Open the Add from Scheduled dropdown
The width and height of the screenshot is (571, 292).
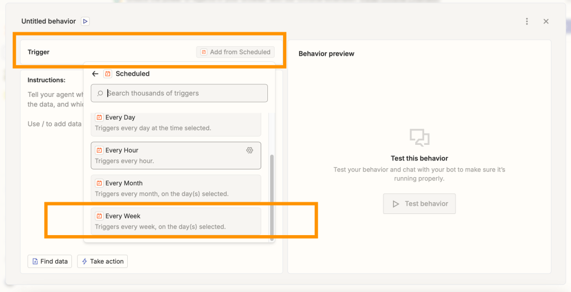[x=235, y=52]
